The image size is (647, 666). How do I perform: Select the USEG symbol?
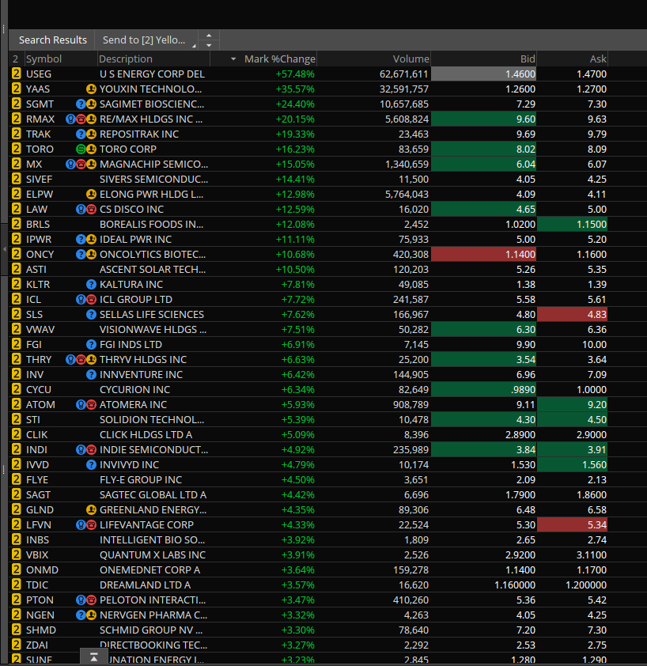point(39,74)
